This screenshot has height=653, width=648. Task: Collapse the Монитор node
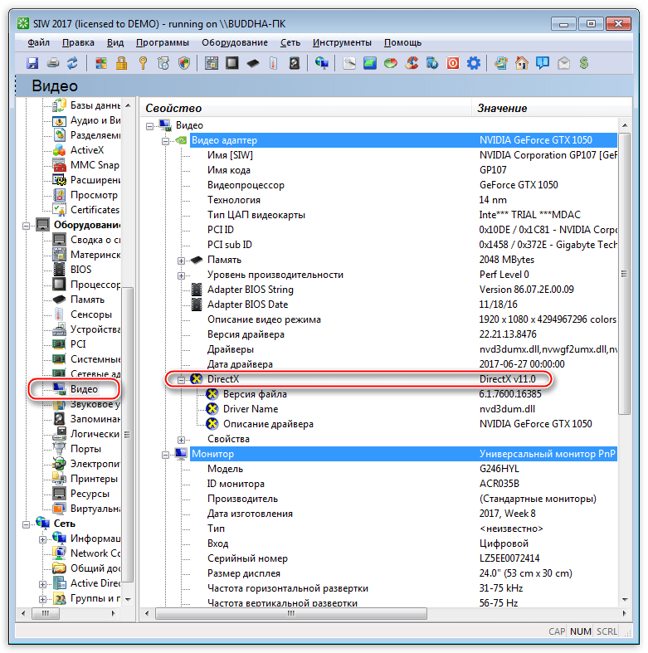165,455
